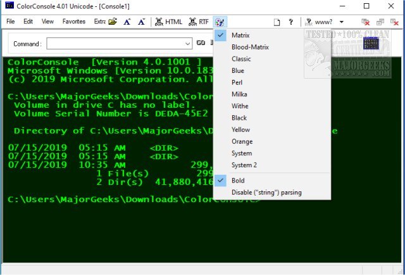Open the Edit menu
The image size is (405, 275).
click(28, 22)
